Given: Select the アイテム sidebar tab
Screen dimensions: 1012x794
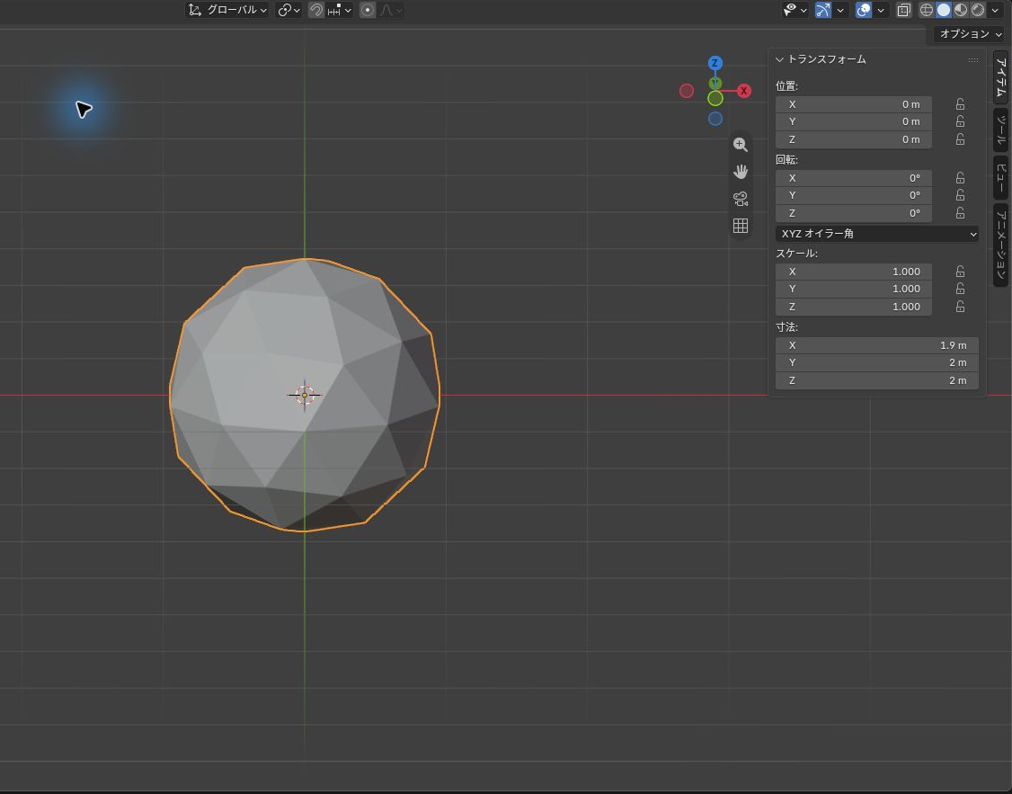Looking at the screenshot, I should 1001,77.
